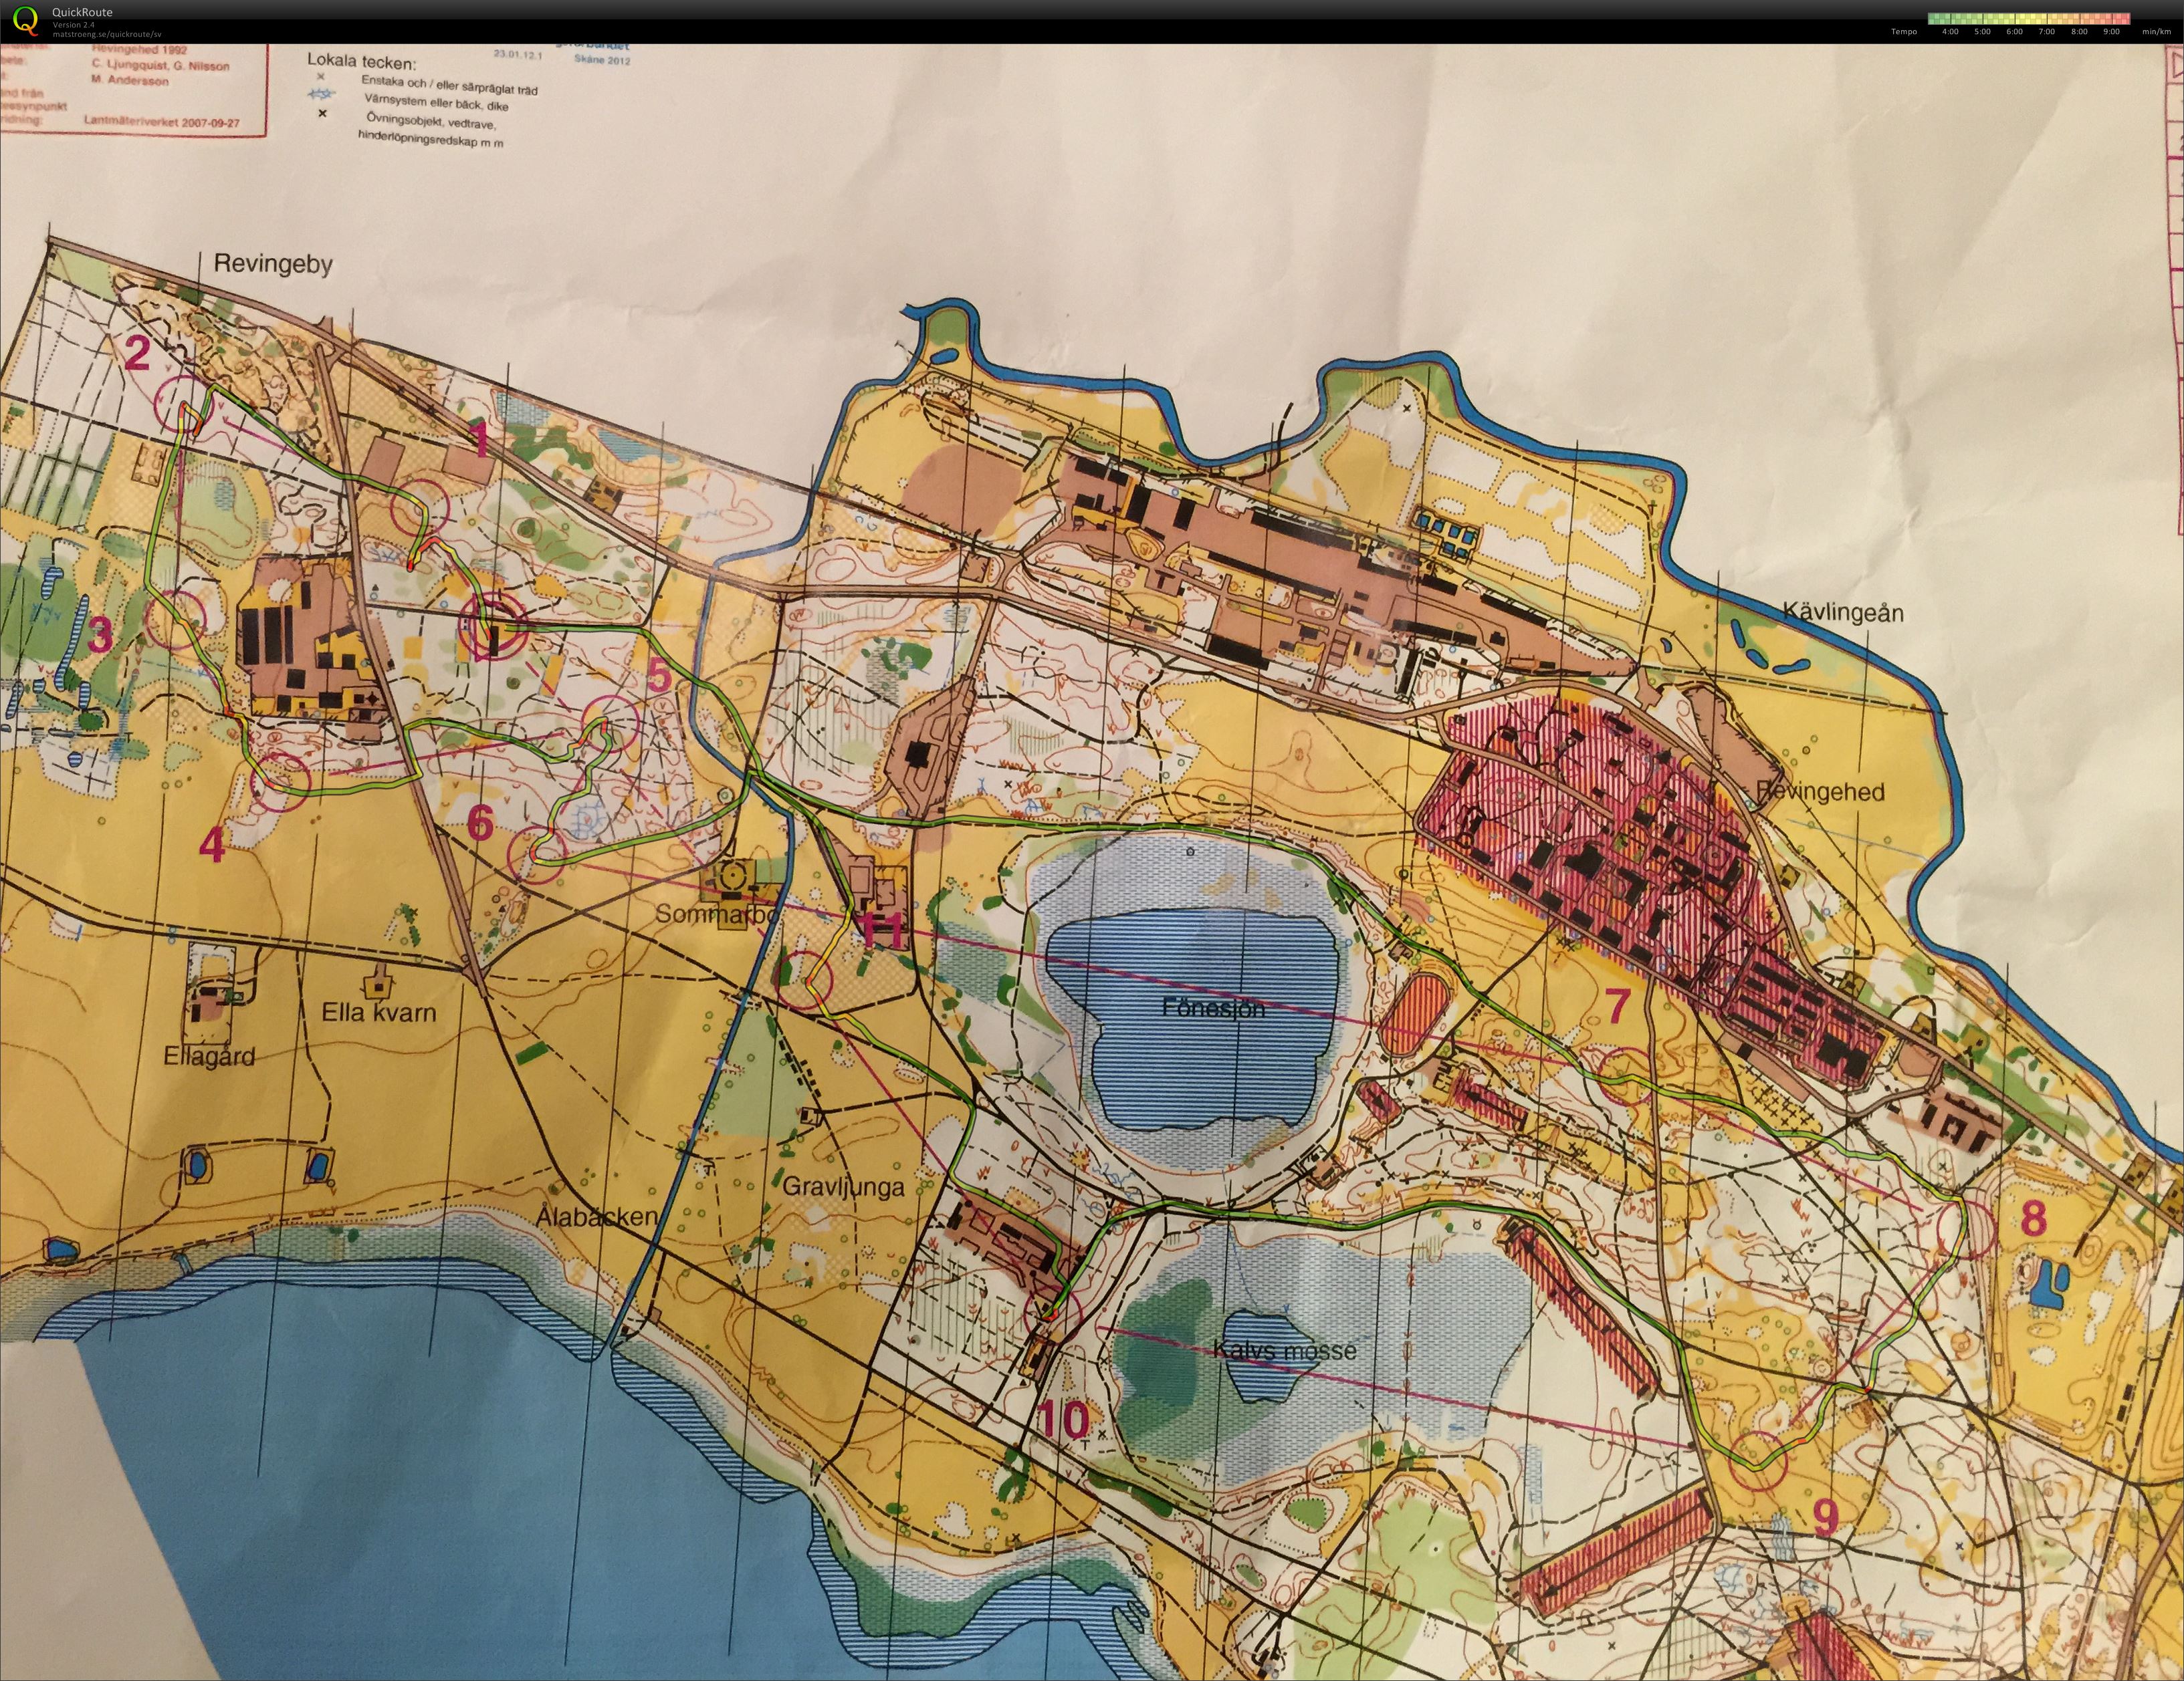Click the 'Ellagård' map label
2184x1681 pixels.
coord(209,1056)
